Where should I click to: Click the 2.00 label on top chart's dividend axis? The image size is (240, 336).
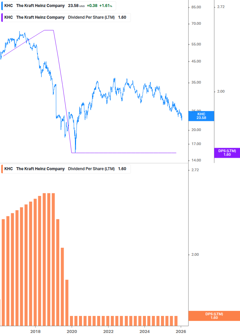tap(221, 92)
